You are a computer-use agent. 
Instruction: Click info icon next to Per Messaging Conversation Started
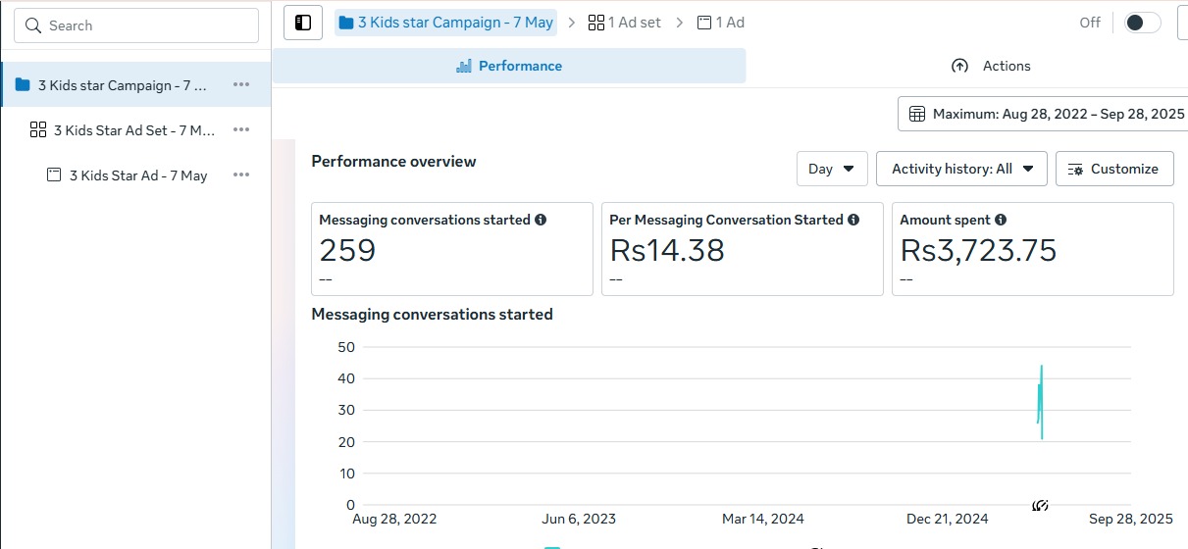pos(853,221)
